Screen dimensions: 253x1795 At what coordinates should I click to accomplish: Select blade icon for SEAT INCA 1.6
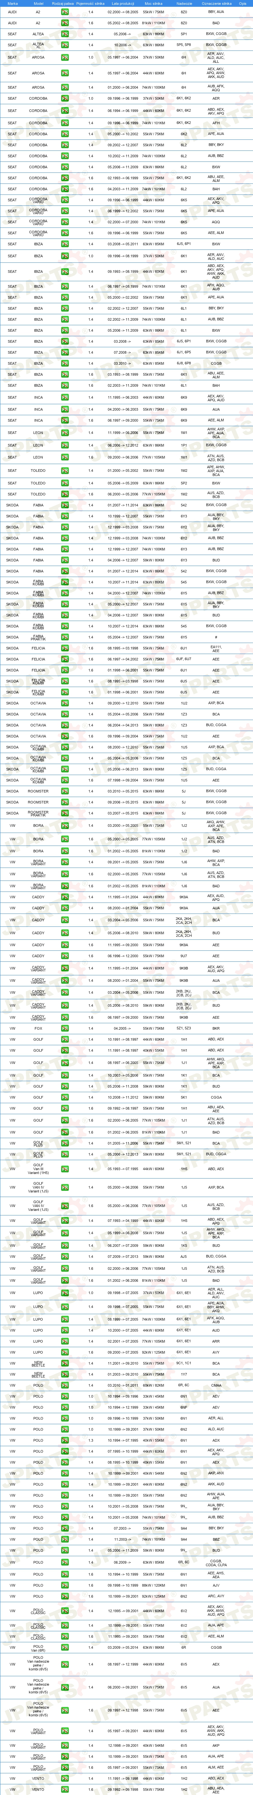[x=65, y=420]
